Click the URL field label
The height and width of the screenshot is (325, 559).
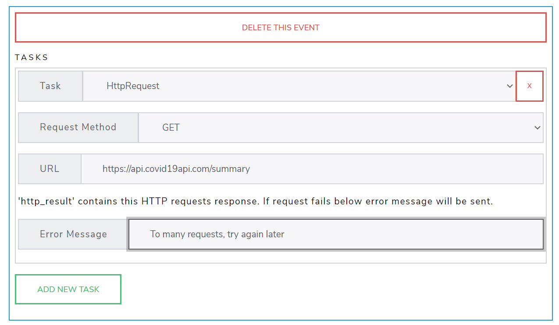tap(50, 169)
